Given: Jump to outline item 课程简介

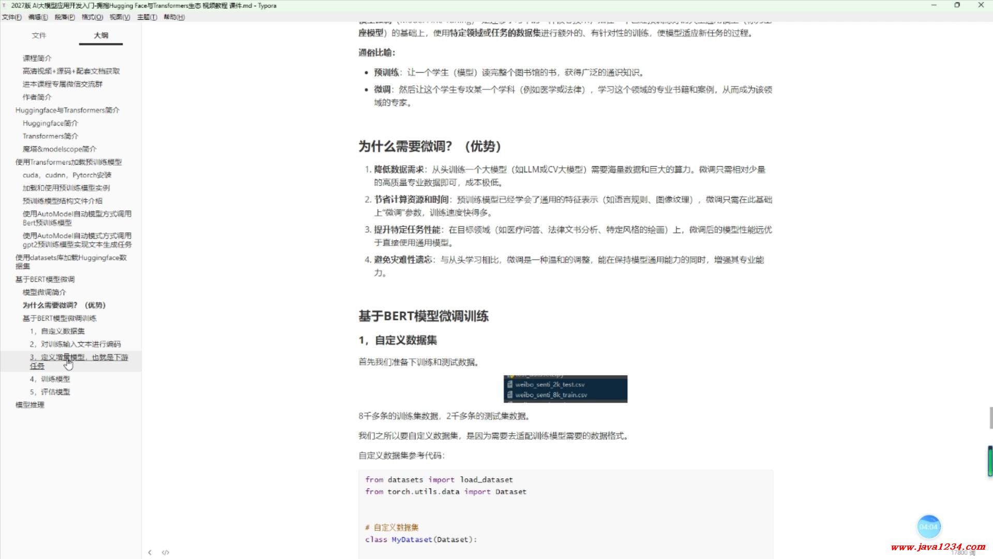Looking at the screenshot, I should (x=37, y=58).
